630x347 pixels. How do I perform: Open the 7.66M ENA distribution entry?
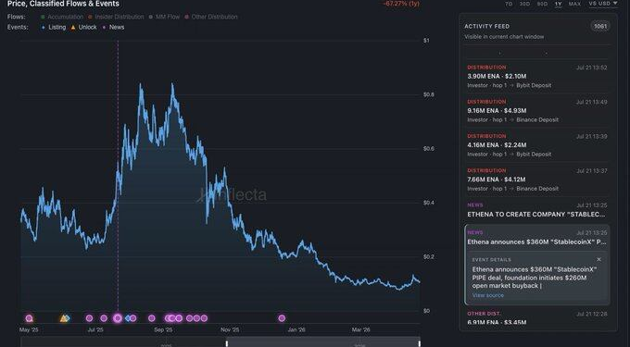pos(537,180)
